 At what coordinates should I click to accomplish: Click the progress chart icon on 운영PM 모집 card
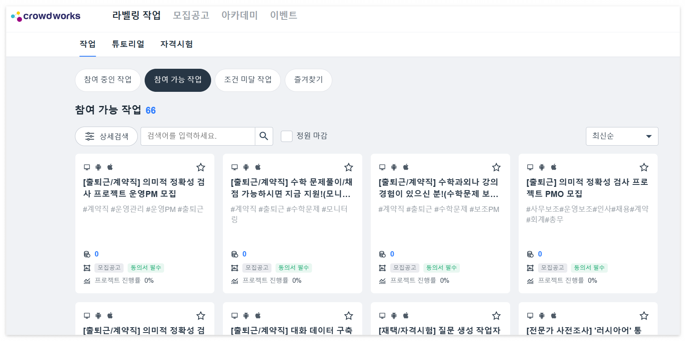click(x=87, y=281)
